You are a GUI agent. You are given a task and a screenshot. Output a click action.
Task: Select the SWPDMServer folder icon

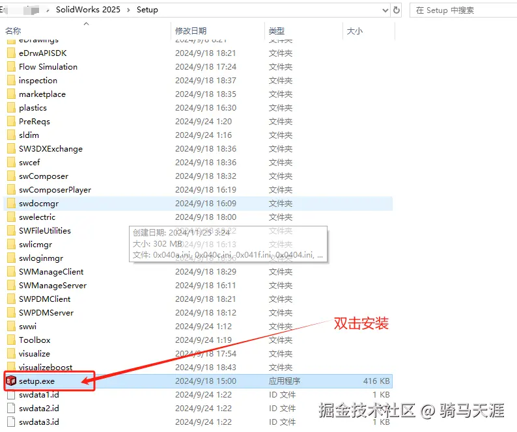coord(11,313)
